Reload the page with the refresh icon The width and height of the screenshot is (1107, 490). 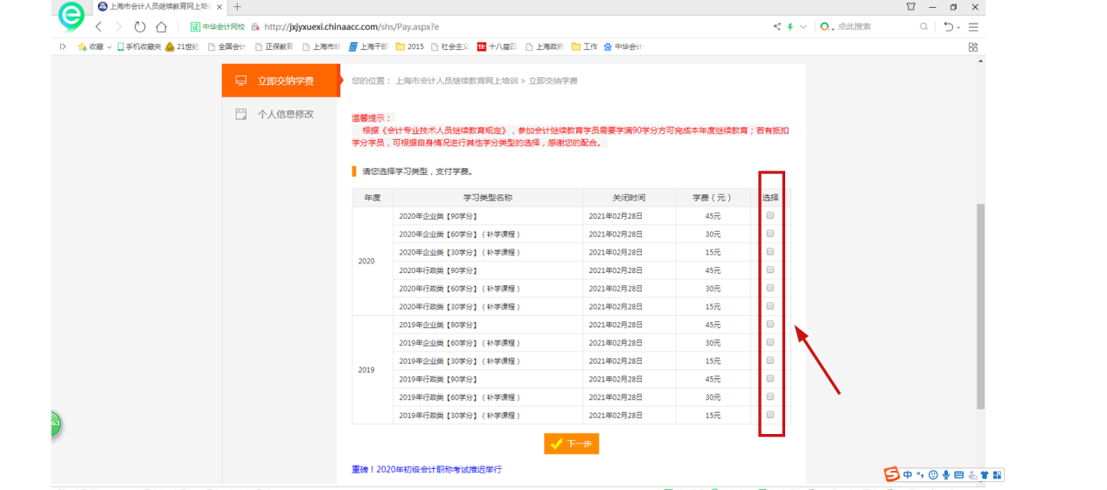pyautogui.click(x=140, y=27)
